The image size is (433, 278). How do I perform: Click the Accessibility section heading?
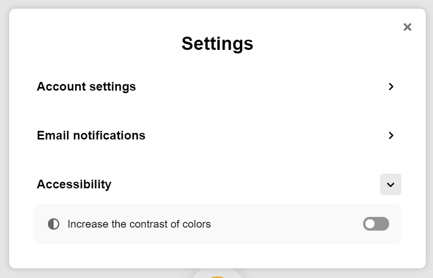(74, 184)
